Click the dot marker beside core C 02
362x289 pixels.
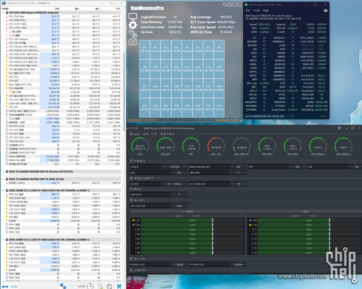(x=133, y=225)
